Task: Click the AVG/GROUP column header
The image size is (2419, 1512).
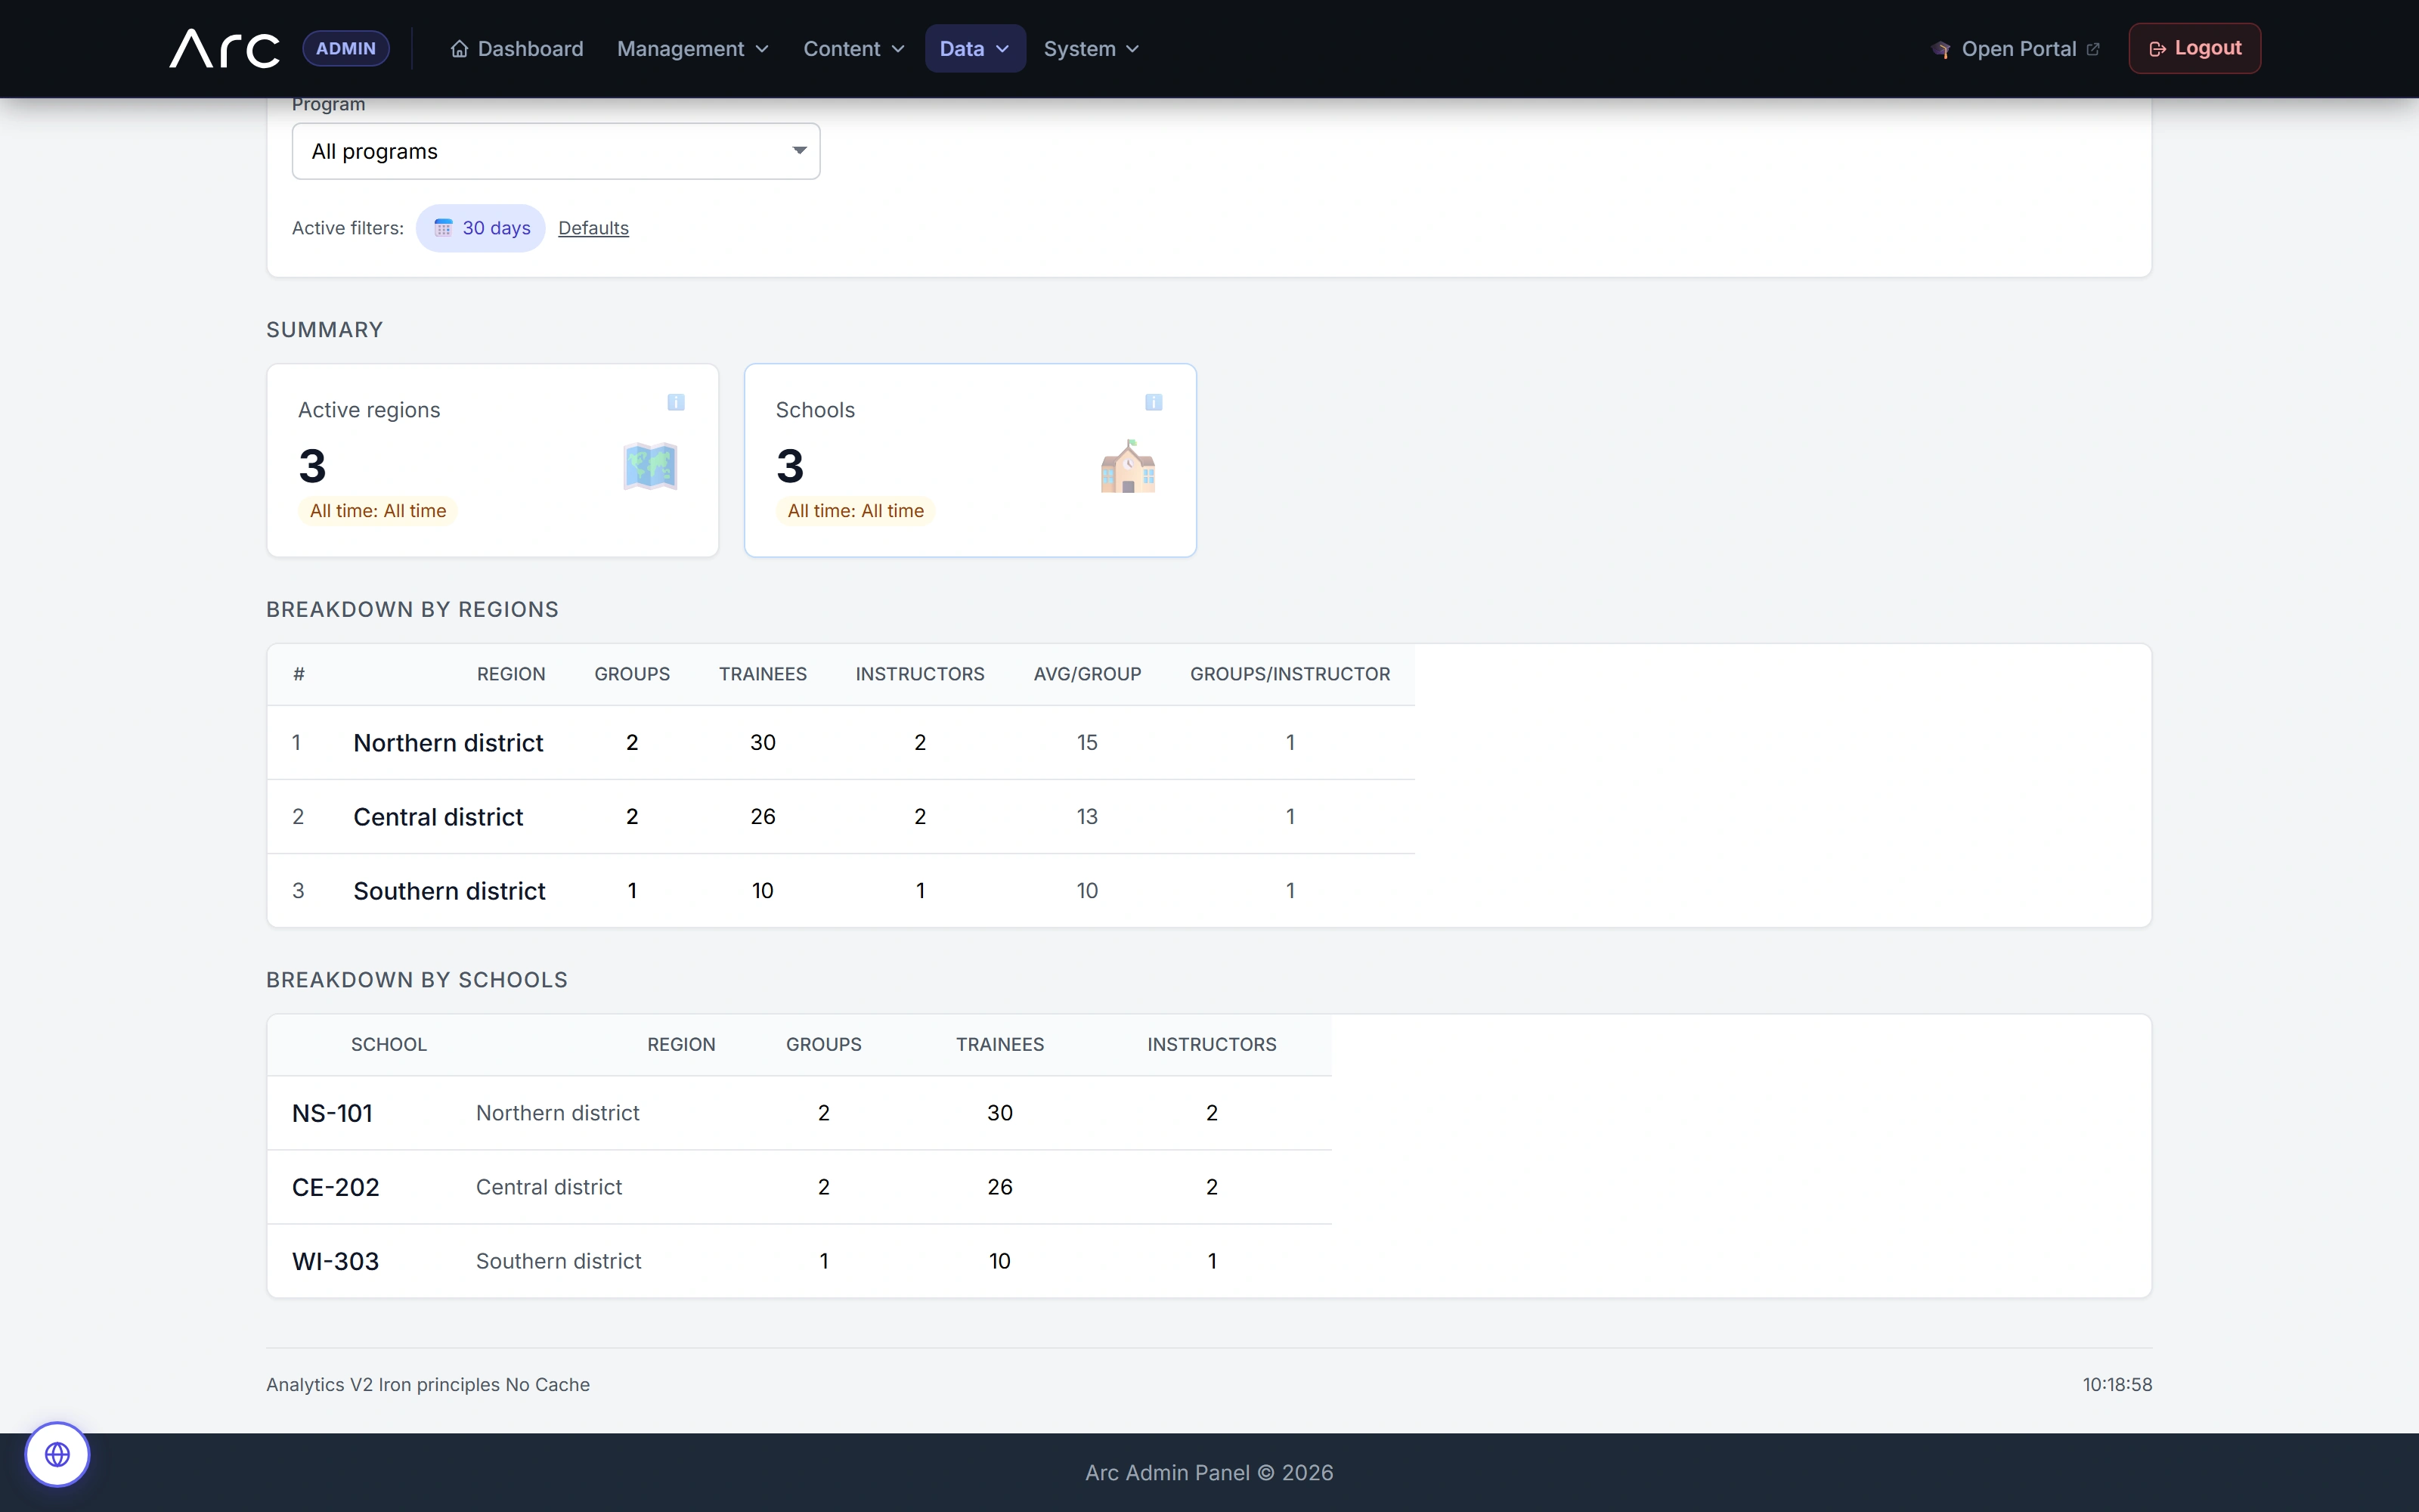Action: click(x=1086, y=674)
